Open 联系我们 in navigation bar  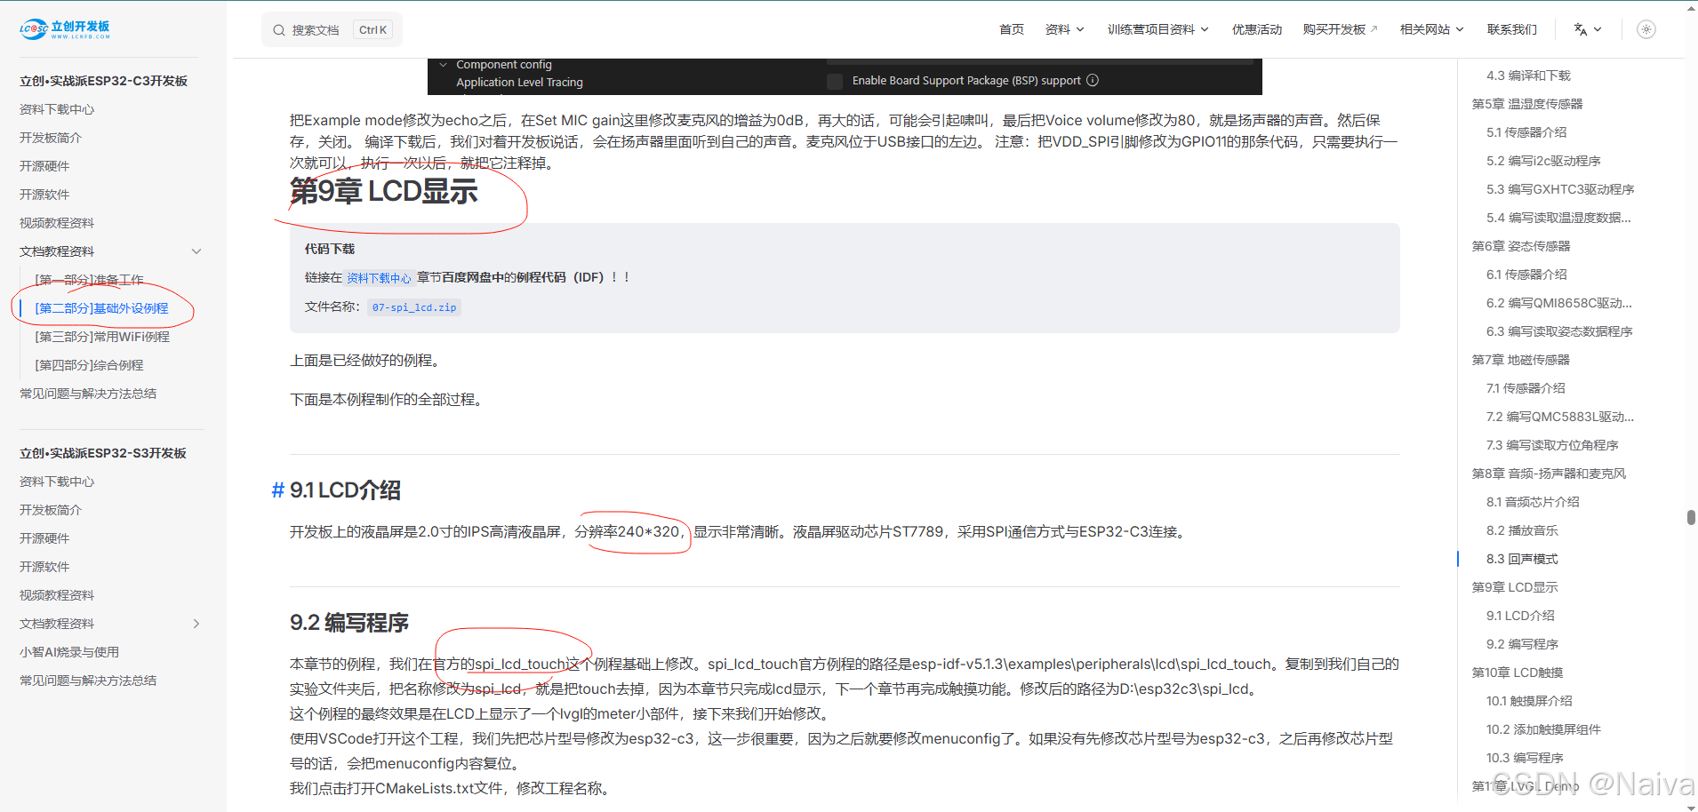click(x=1512, y=29)
